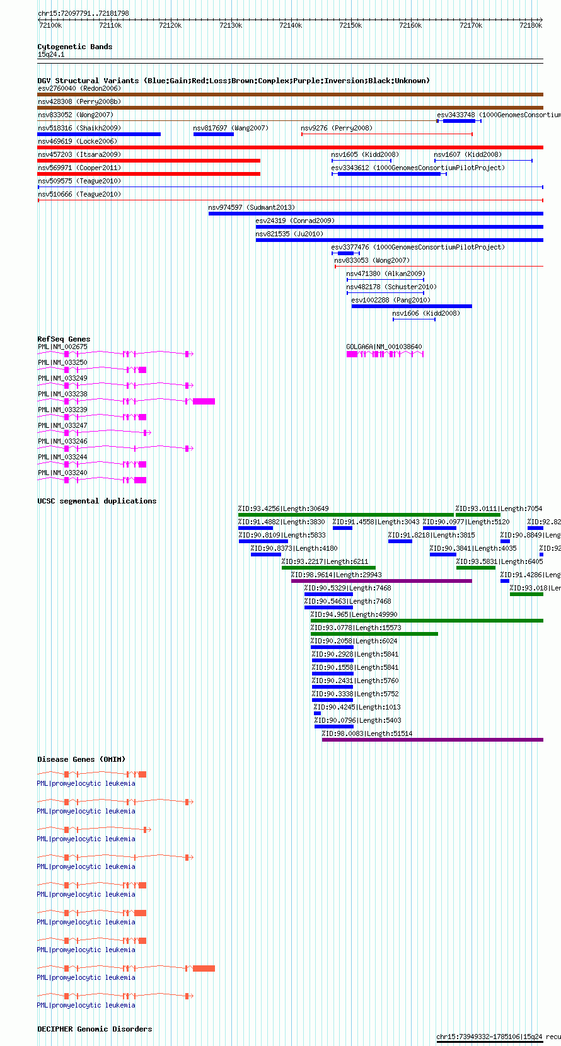Click the %ID:91.8218|Length:3815 duplication label

click(432, 535)
